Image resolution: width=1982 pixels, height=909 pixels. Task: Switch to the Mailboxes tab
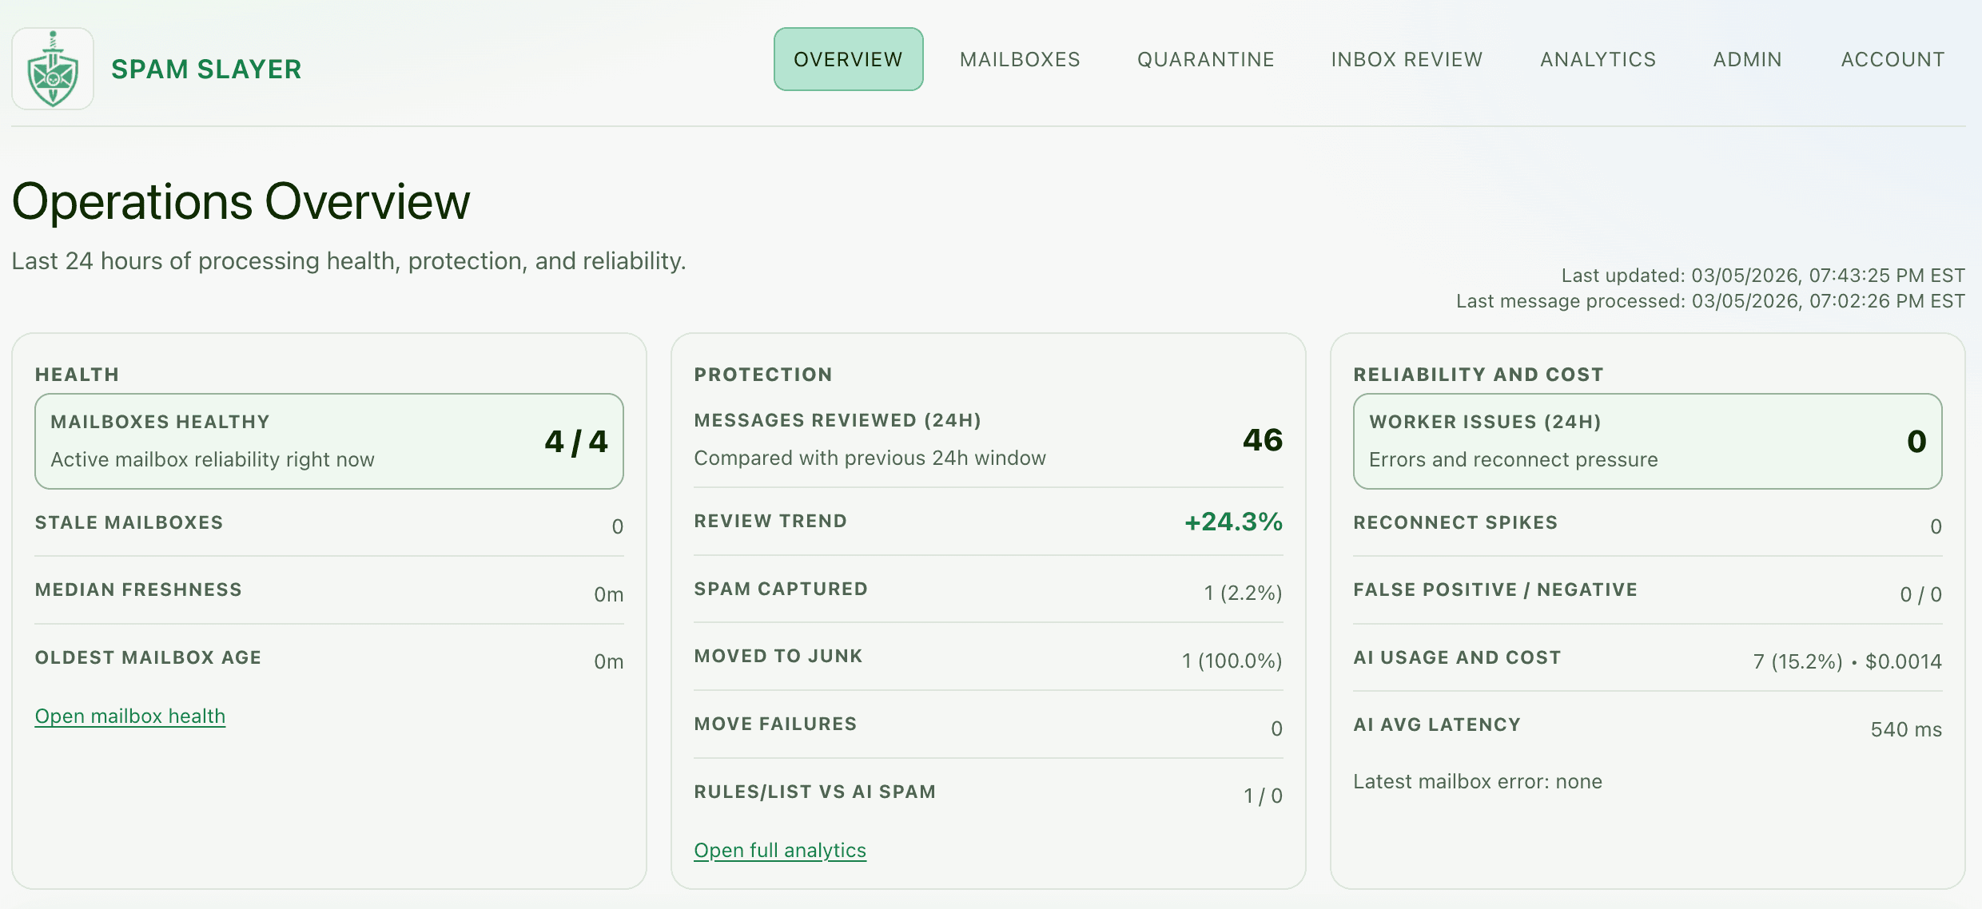pos(1020,59)
